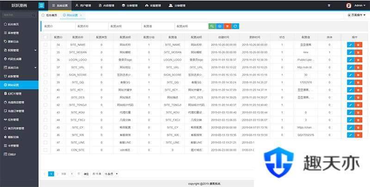Focus the 配置名称 filter input
370x187 pixels.
point(92,26)
